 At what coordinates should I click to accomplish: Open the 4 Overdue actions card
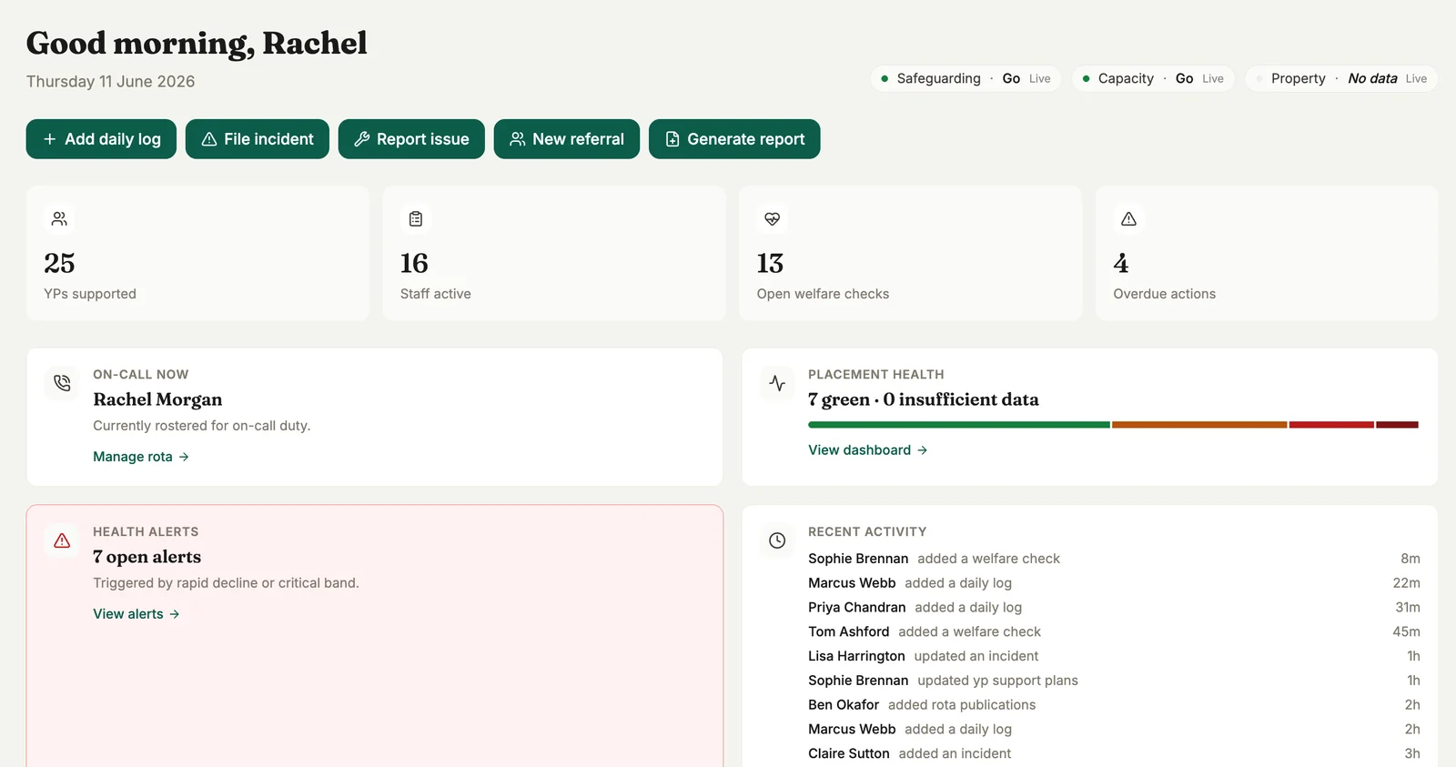1267,253
